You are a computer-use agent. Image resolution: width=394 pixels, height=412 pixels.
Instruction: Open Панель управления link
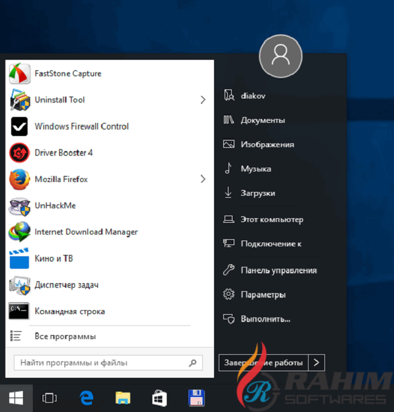pos(280,270)
